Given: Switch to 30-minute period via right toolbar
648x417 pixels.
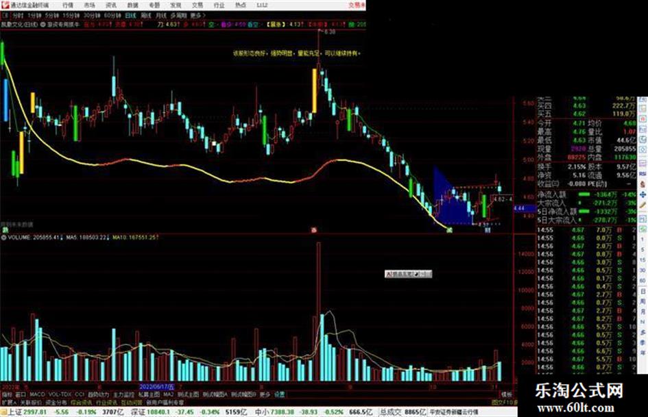Looking at the screenshot, I should 643,270.
